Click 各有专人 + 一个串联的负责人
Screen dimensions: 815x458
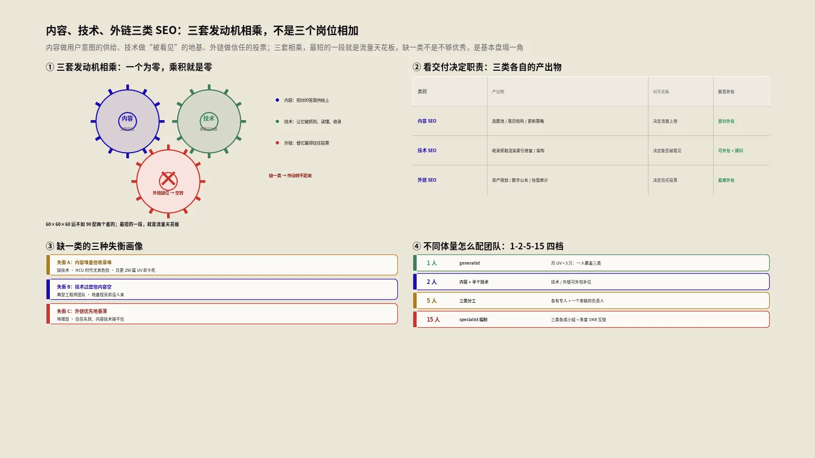pos(578,301)
